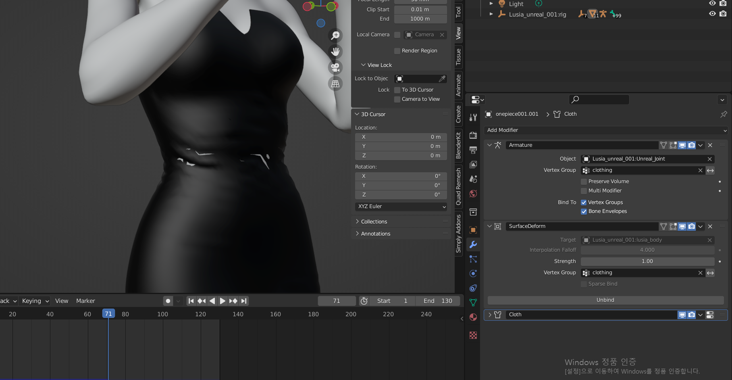Toggle SurfaceDeform render camera icon
732x380 pixels.
pyautogui.click(x=691, y=226)
